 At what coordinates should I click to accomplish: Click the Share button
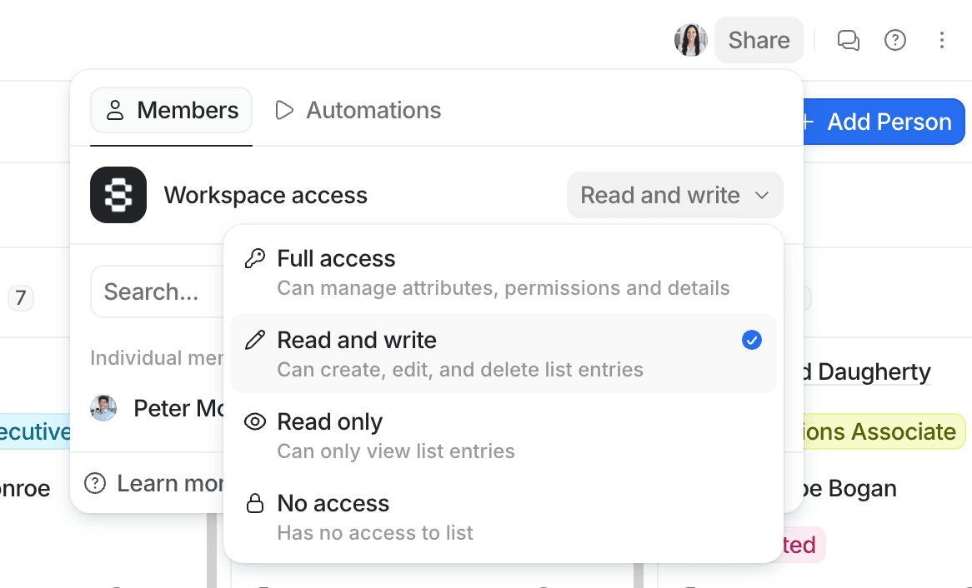coord(758,39)
